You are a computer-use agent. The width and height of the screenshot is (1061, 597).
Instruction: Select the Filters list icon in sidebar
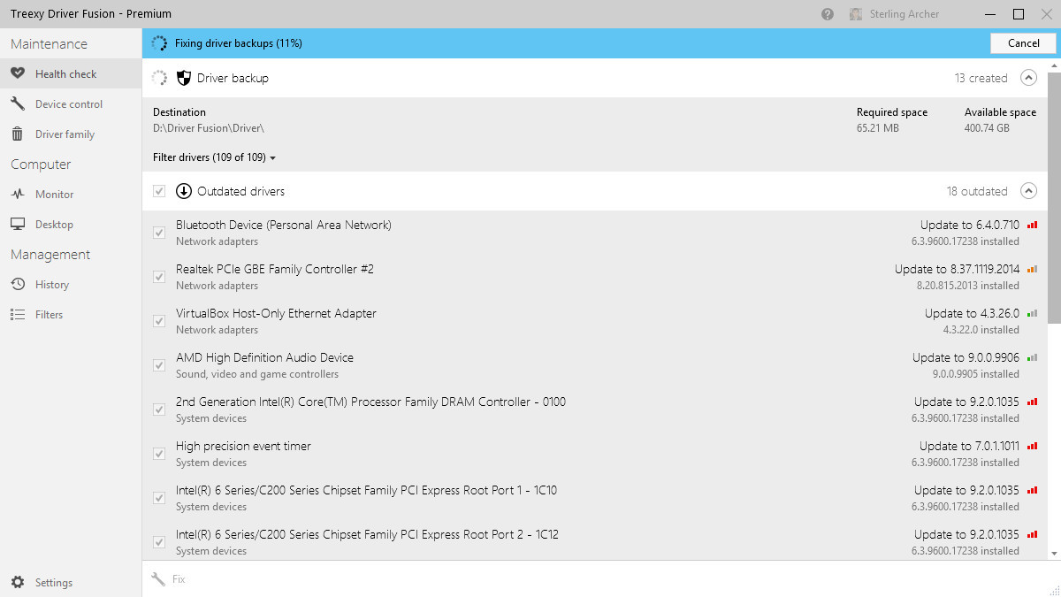click(x=18, y=315)
